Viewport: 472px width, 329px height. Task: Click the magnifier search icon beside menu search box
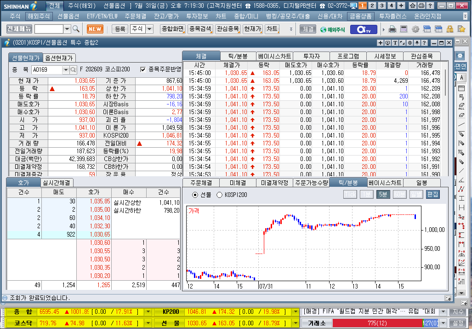[x=76, y=29]
